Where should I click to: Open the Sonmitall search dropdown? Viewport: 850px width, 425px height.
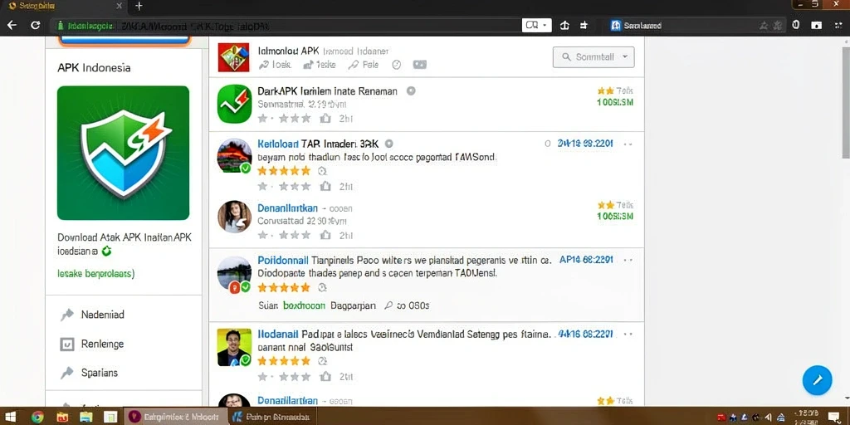tap(594, 57)
